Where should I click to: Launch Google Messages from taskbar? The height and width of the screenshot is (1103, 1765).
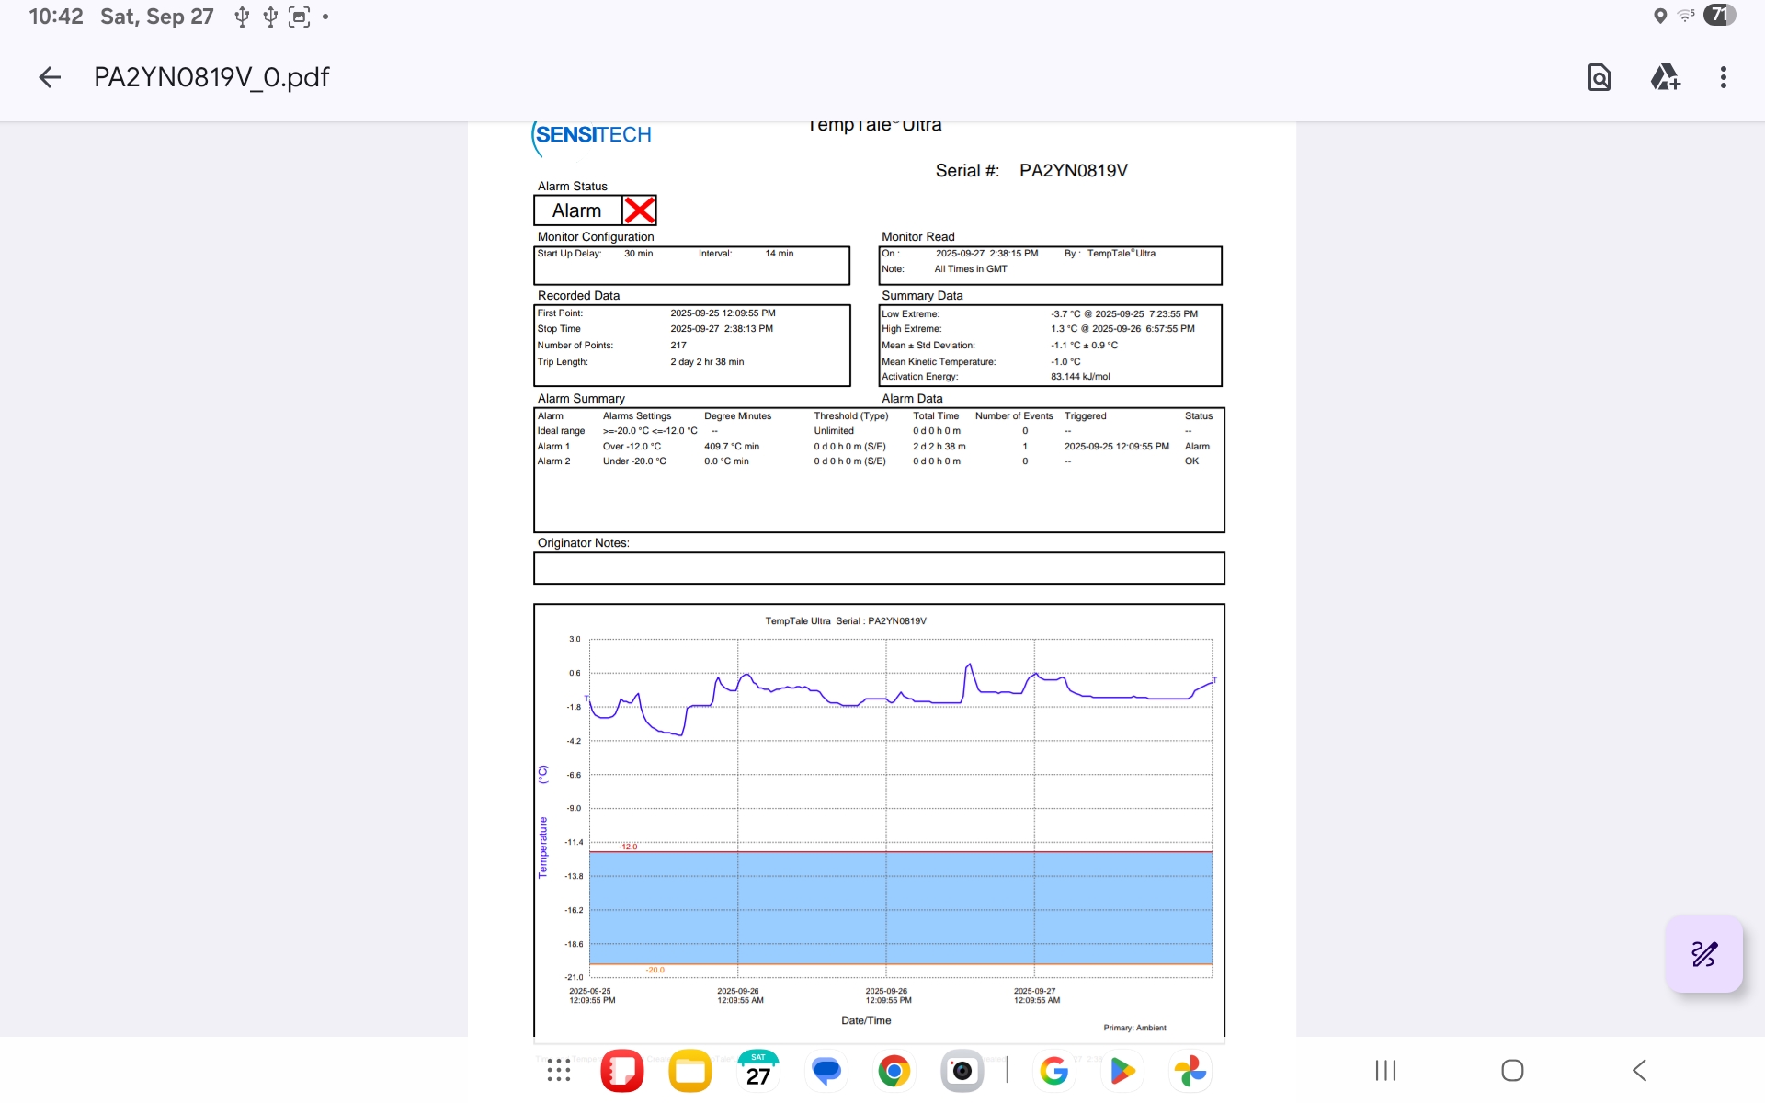tap(826, 1071)
